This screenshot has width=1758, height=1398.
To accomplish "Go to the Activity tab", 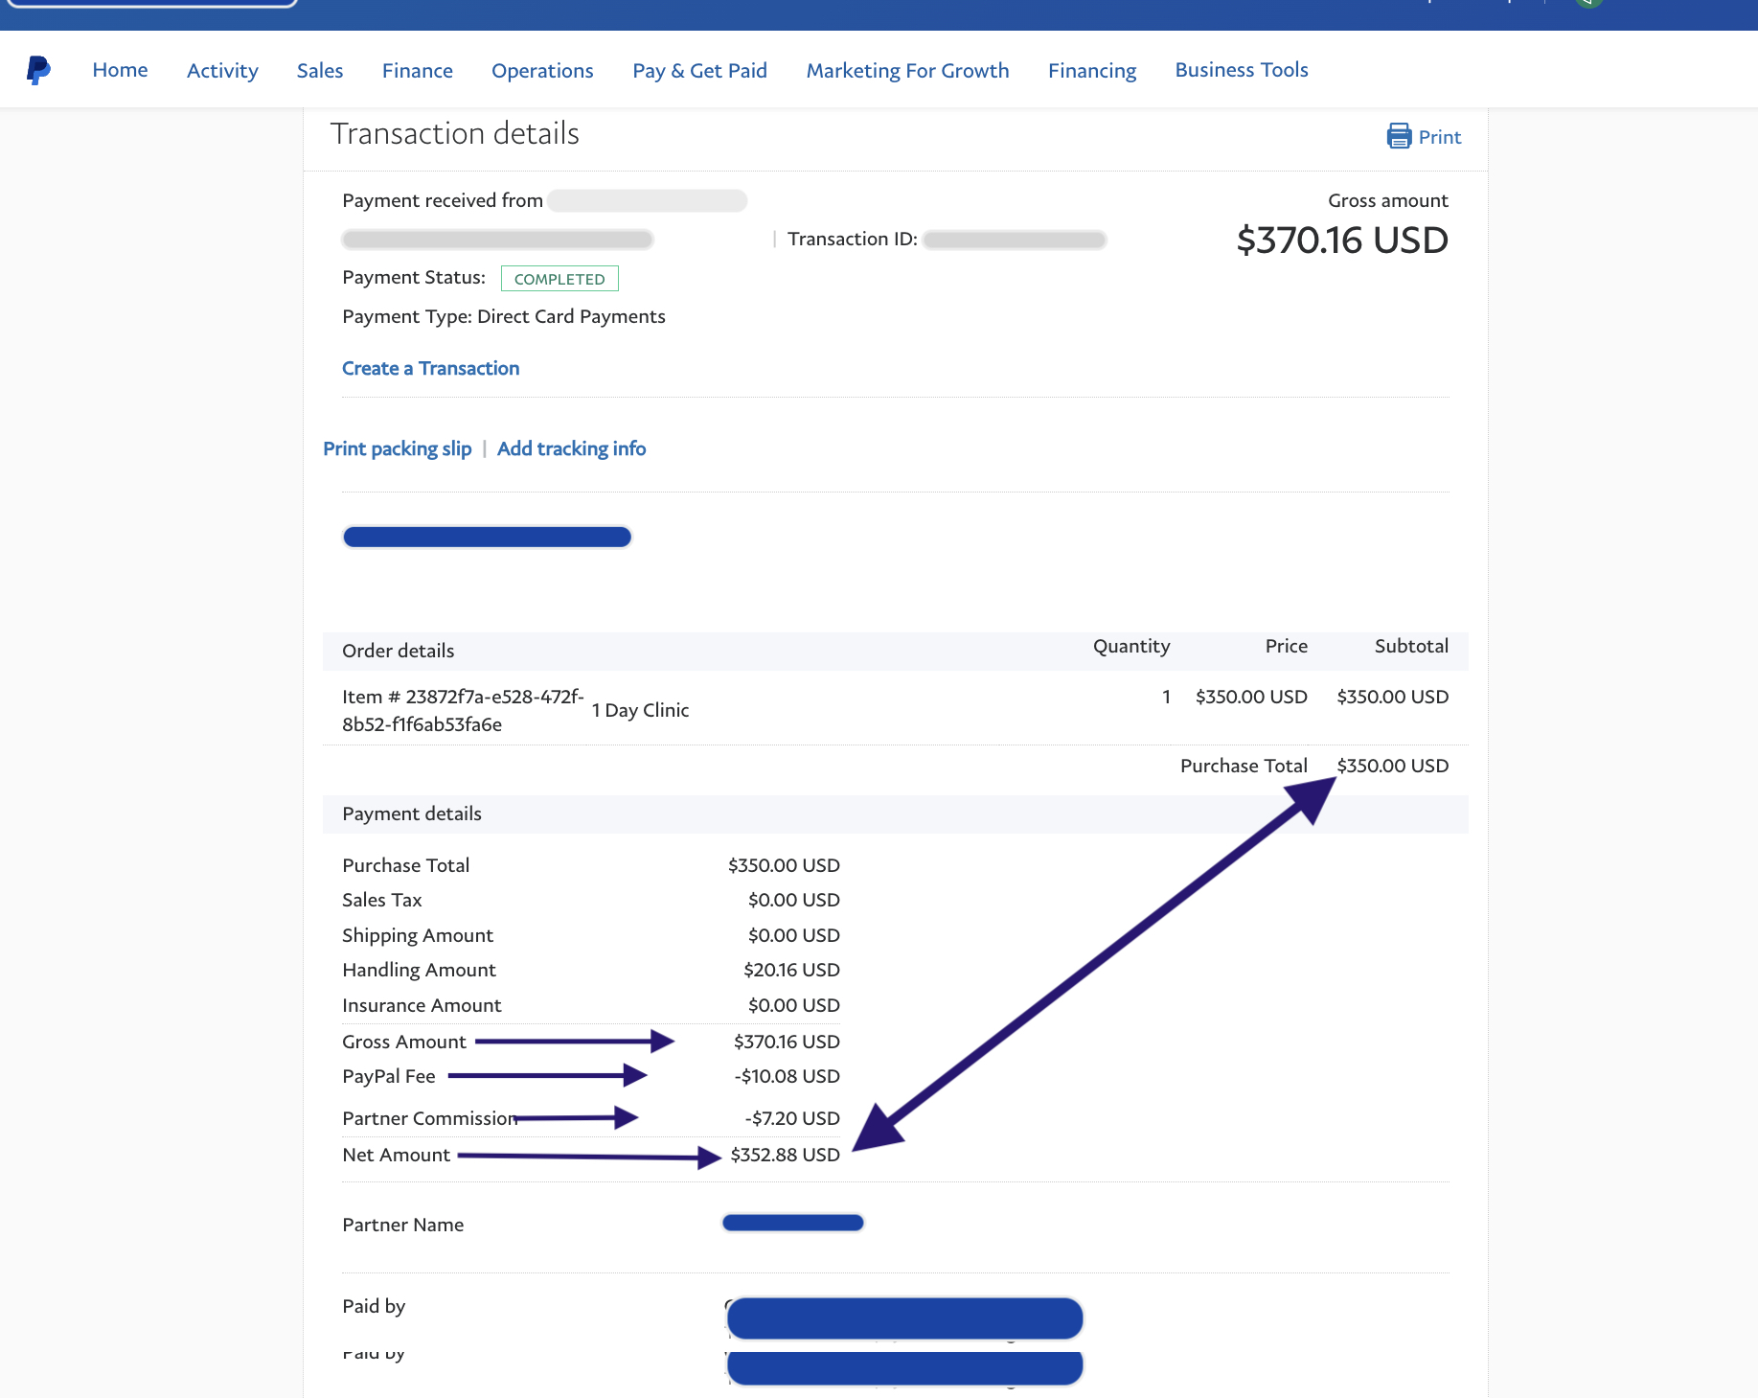I will click(222, 71).
